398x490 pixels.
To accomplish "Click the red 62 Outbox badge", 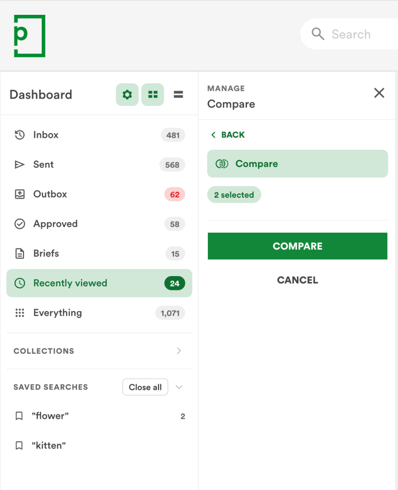I will (x=175, y=194).
